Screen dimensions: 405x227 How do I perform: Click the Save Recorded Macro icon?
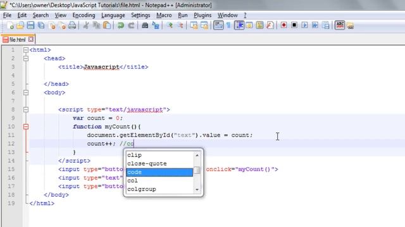[x=326, y=25]
